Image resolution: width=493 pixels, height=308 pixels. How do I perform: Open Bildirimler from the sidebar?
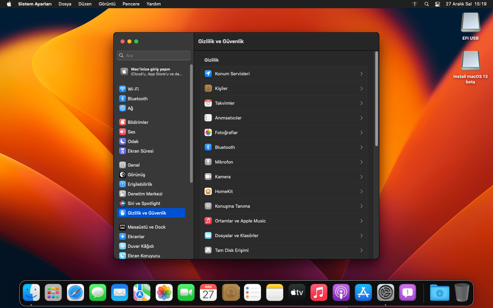tap(138, 122)
